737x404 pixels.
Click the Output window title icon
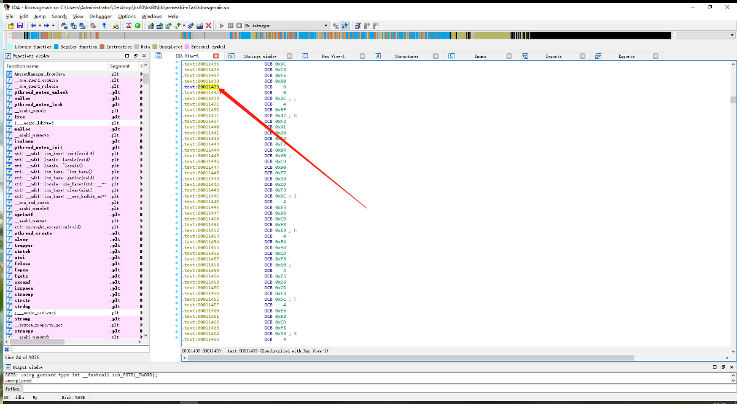(7, 367)
